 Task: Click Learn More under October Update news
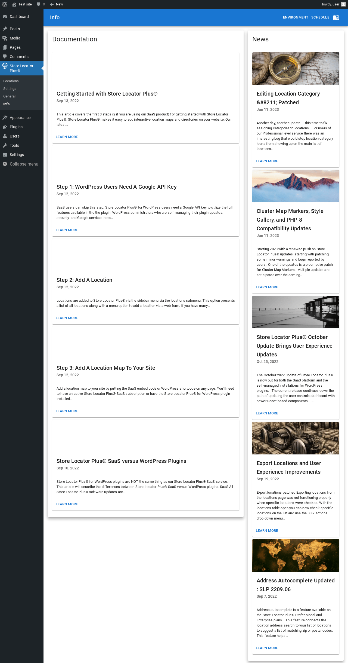(267, 413)
